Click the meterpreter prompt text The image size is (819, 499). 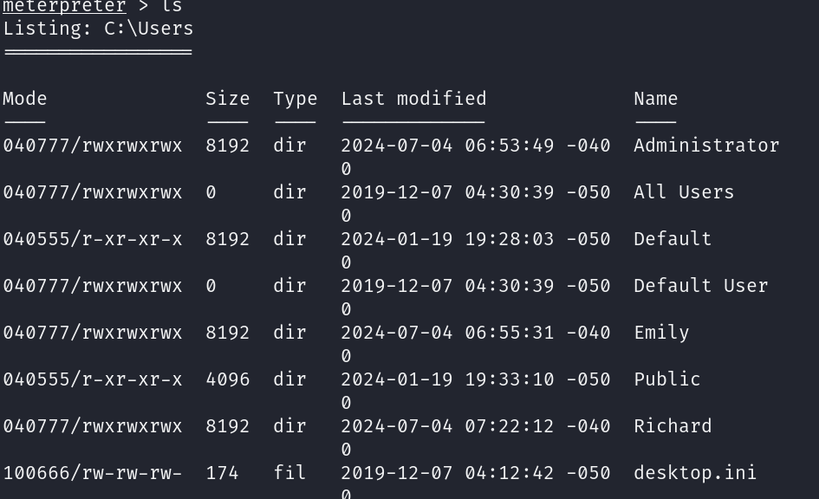coord(64,7)
